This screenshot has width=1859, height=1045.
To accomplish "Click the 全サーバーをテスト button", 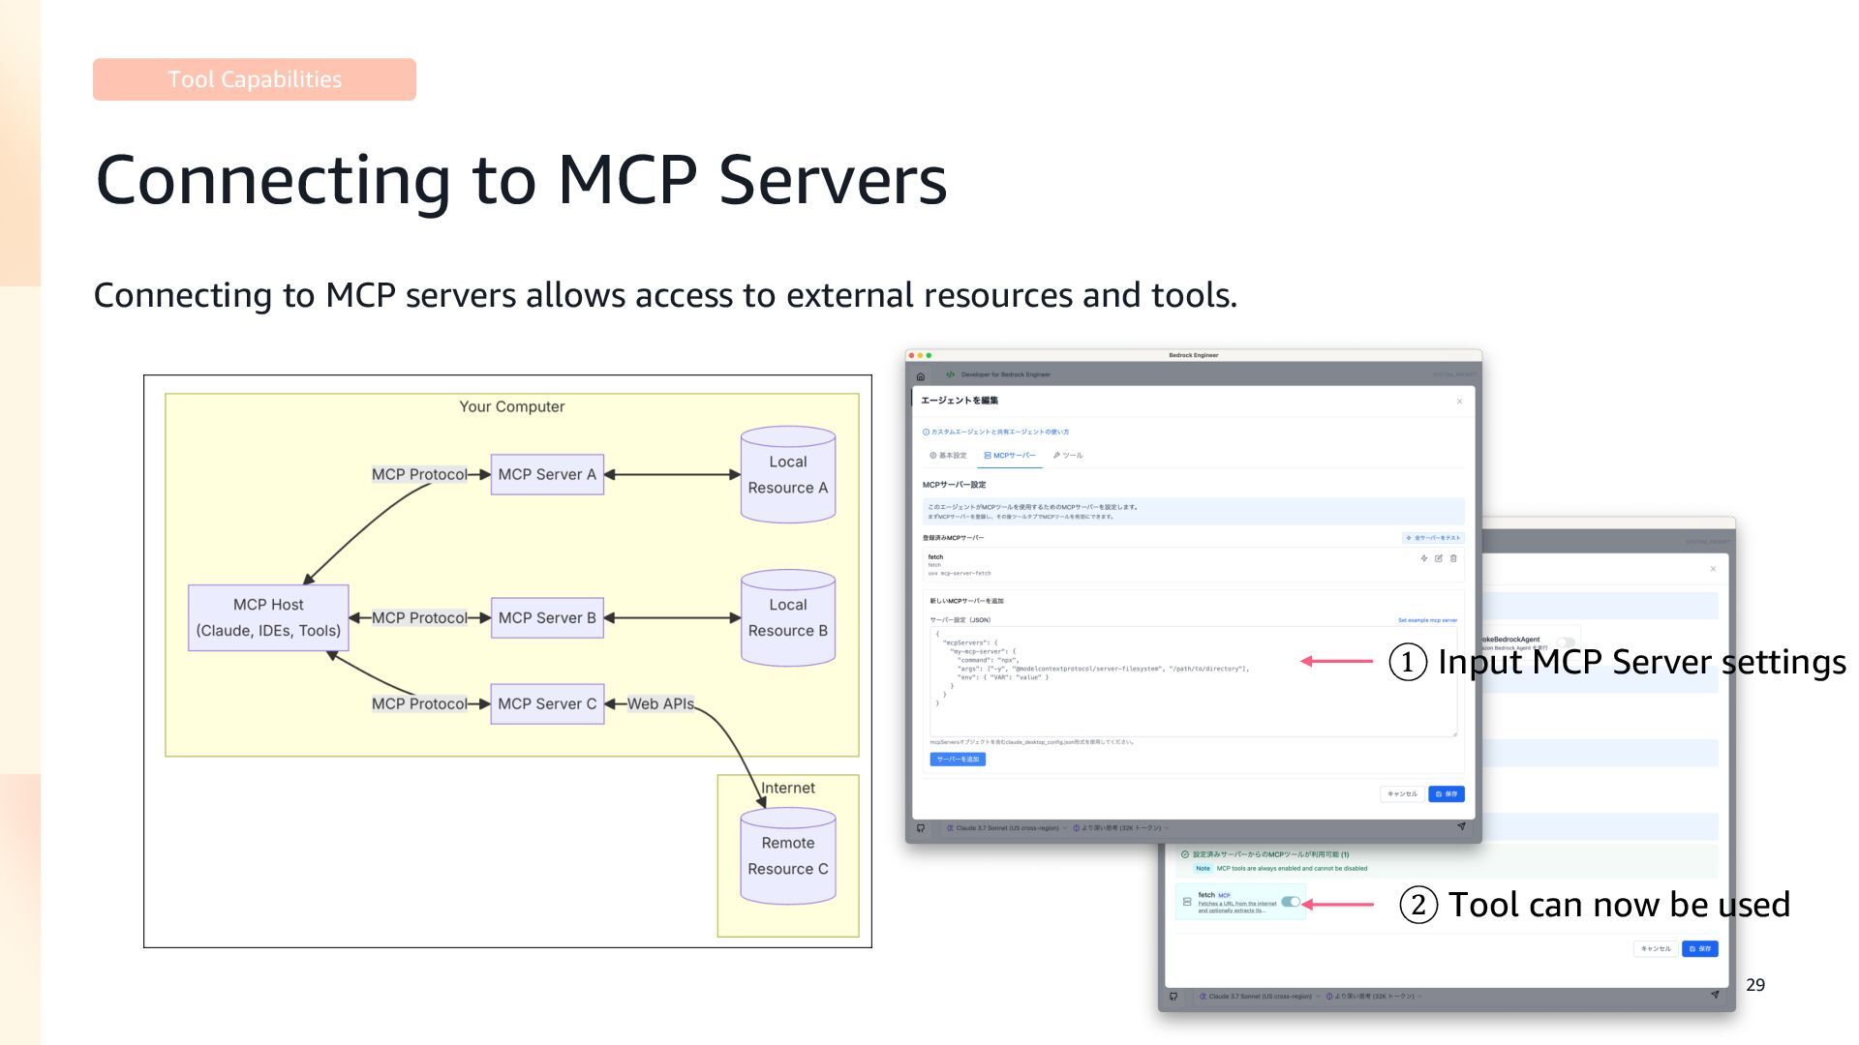I will 1433,538.
